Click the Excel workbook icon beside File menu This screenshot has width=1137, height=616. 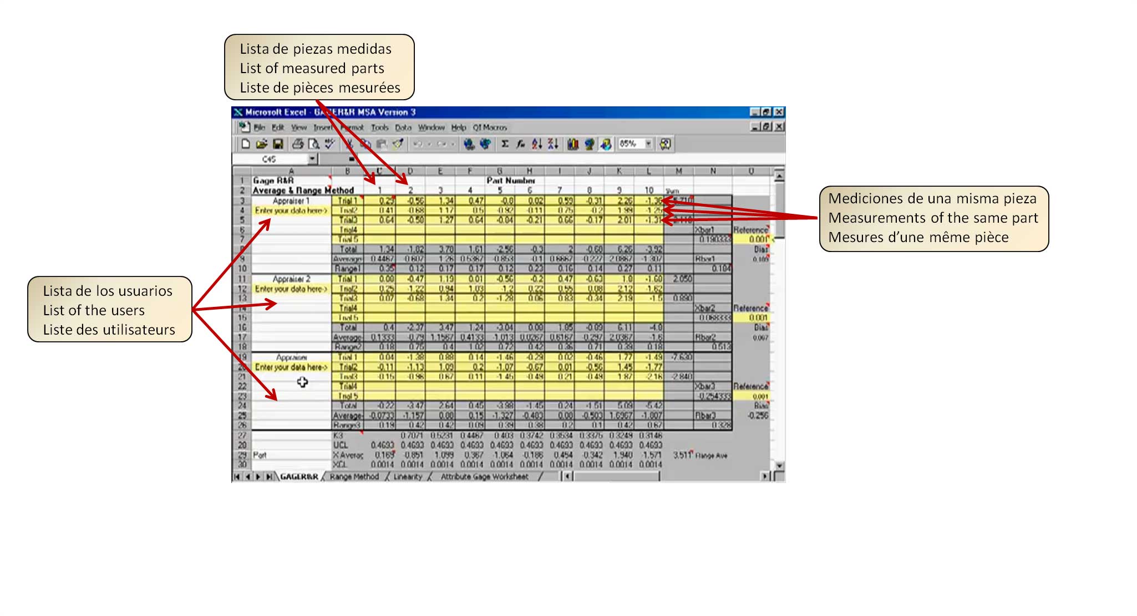(244, 127)
